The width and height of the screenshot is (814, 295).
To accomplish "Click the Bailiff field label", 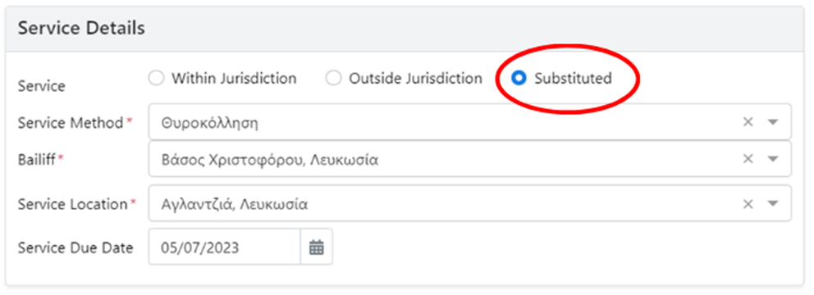I will click(36, 159).
